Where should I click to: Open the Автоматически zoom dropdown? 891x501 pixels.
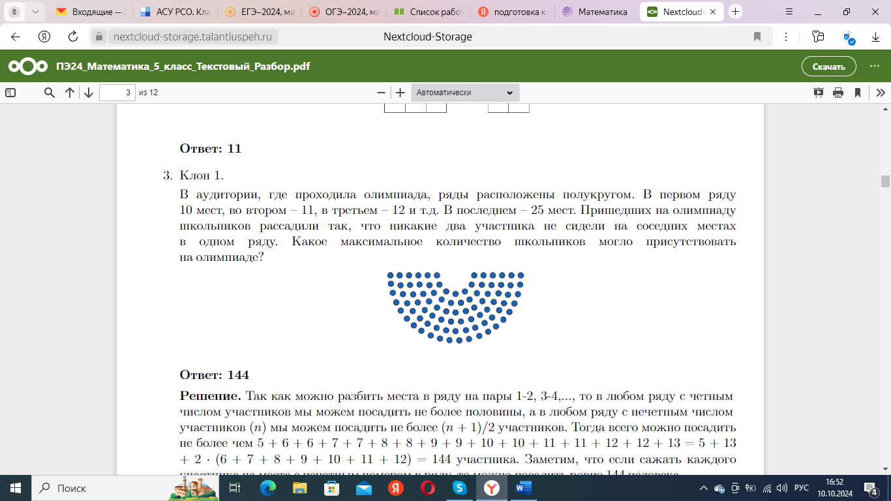(x=465, y=93)
